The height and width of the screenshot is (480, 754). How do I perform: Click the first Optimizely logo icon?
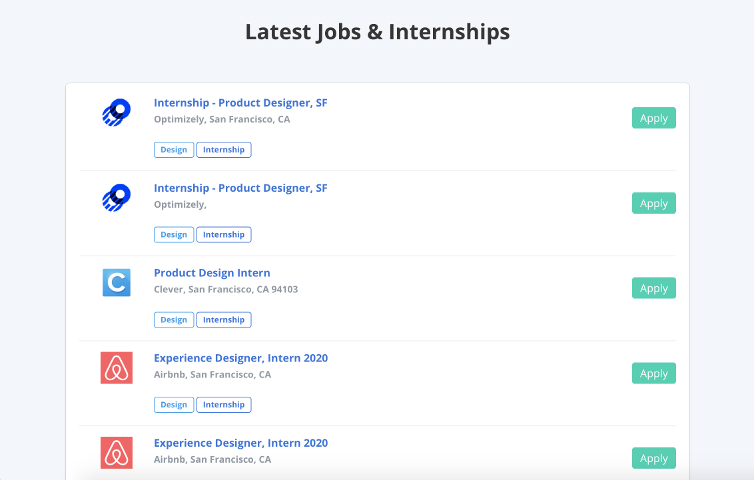click(117, 113)
